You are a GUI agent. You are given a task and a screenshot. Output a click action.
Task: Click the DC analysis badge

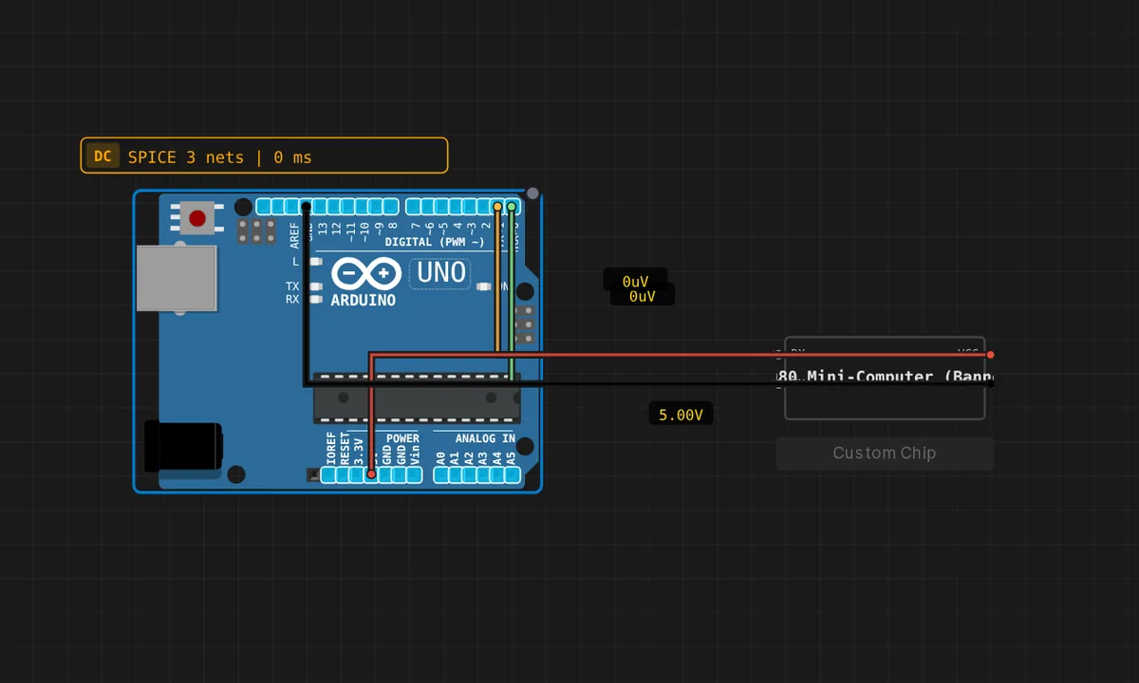[103, 157]
